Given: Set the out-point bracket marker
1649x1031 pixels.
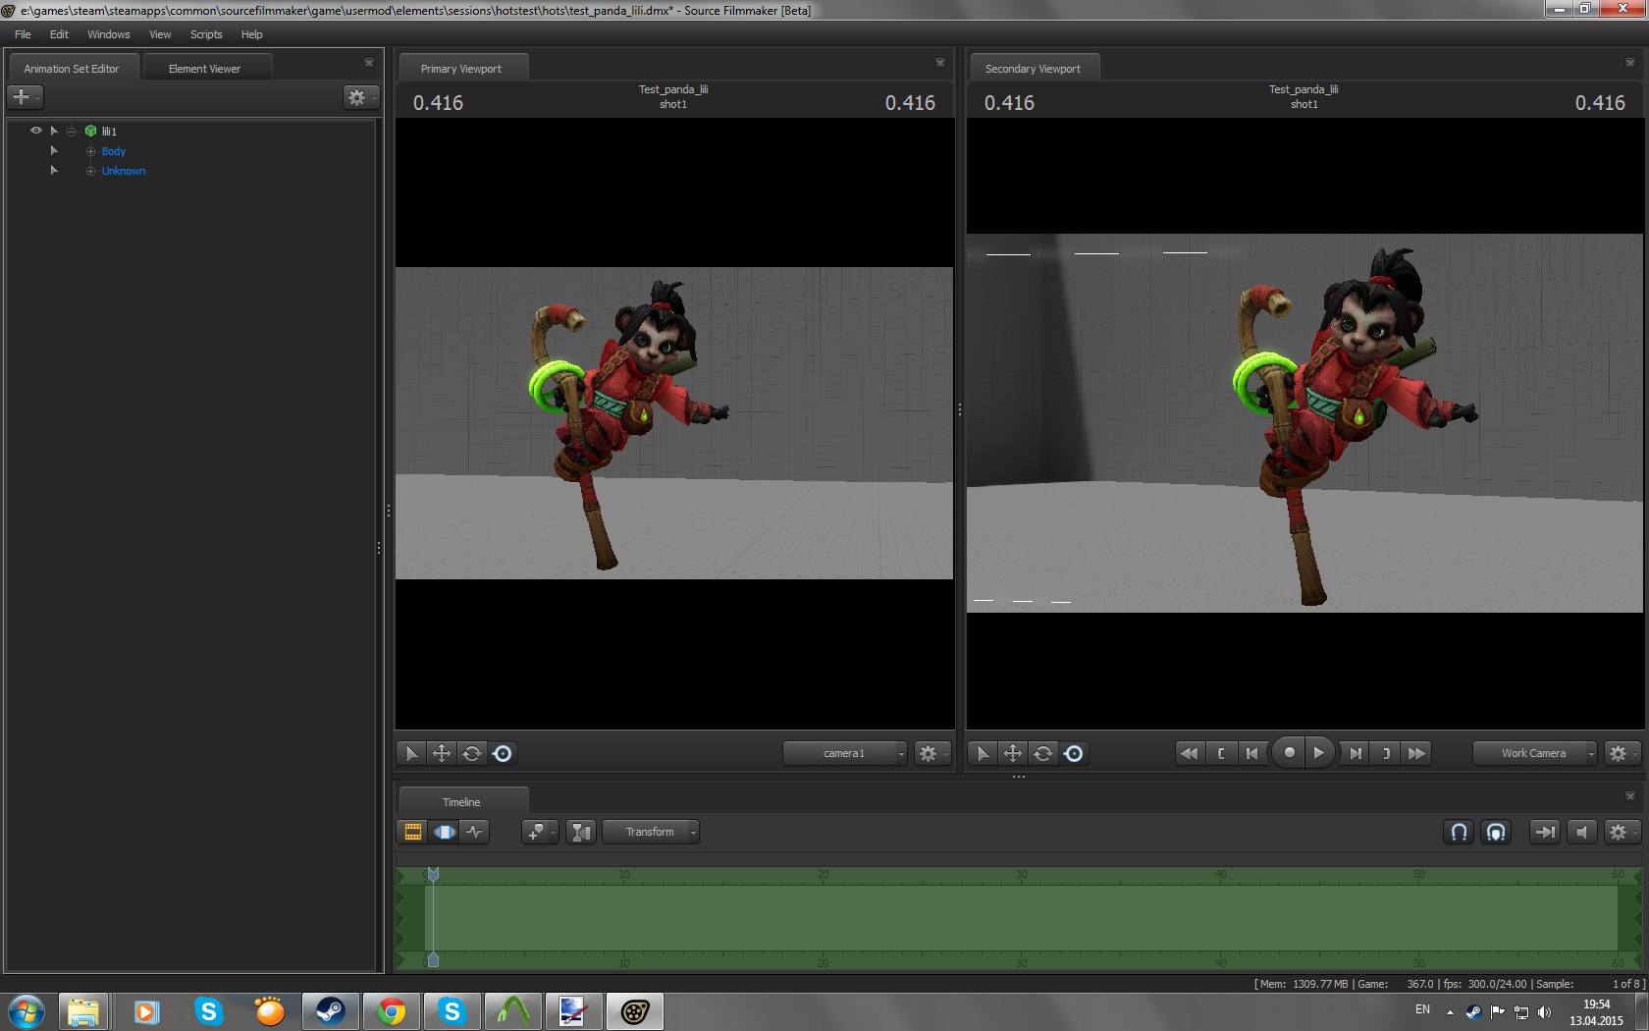Looking at the screenshot, I should 1386,753.
